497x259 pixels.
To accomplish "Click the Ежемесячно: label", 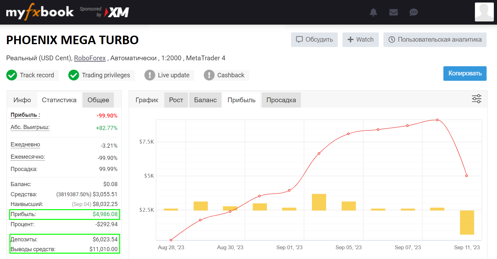I will coord(28,157).
